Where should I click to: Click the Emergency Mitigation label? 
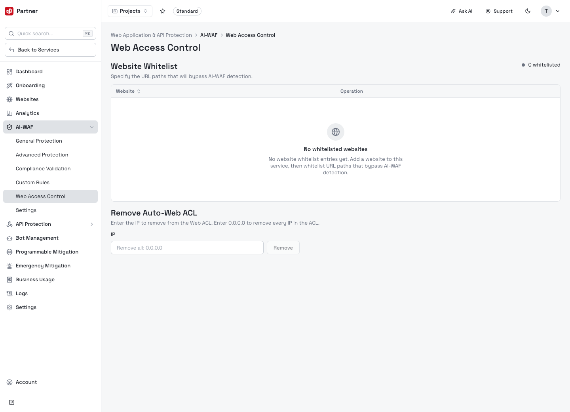(43, 266)
